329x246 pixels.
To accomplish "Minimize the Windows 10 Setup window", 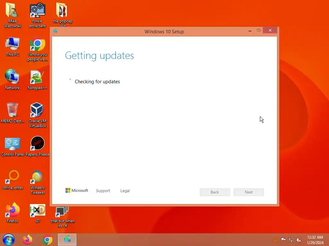I will tap(250, 31).
